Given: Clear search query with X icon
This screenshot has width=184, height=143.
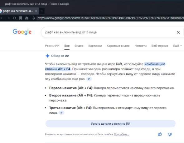Looking at the screenshot, I should [178, 32].
